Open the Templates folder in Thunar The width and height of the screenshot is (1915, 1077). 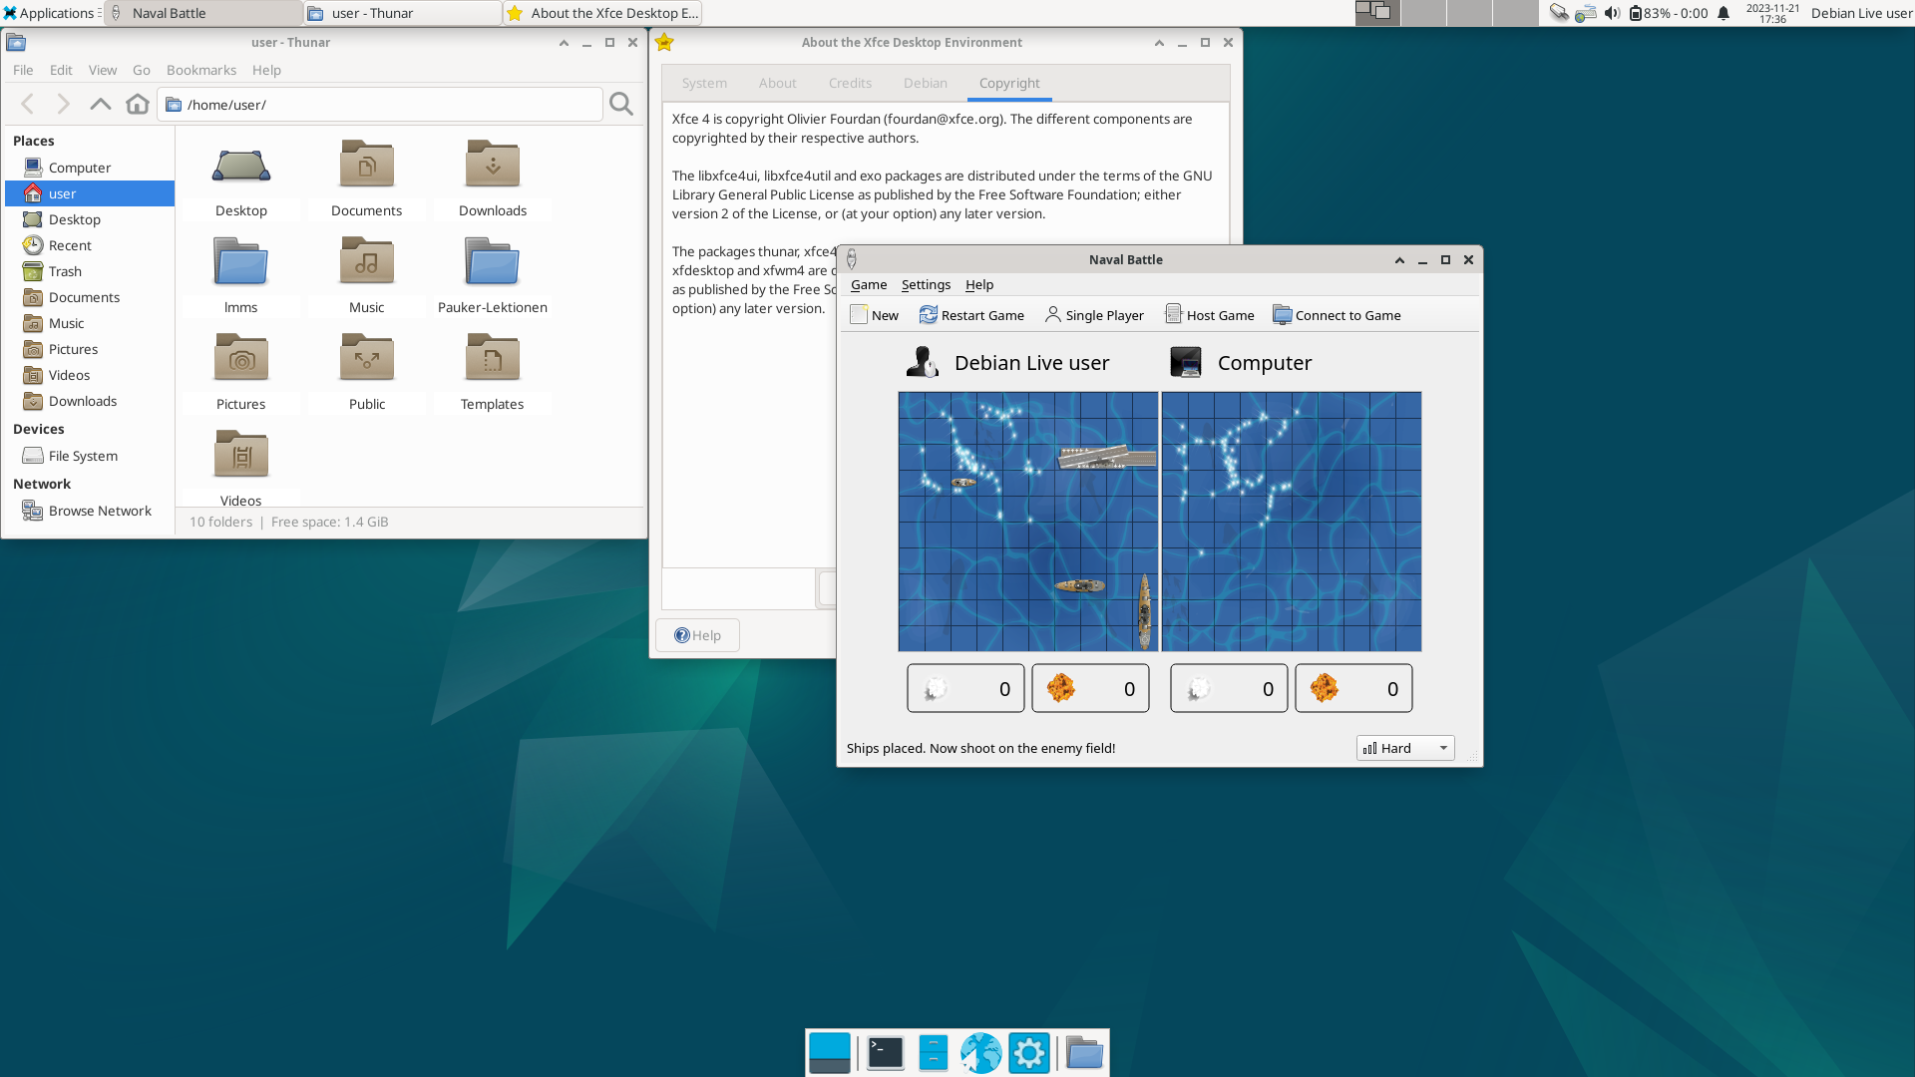click(493, 358)
